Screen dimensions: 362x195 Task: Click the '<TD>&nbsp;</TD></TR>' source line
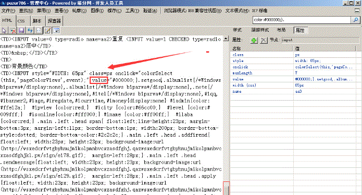tap(29, 53)
